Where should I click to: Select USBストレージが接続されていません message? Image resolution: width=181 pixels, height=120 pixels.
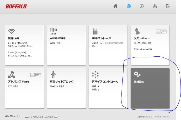(108, 44)
